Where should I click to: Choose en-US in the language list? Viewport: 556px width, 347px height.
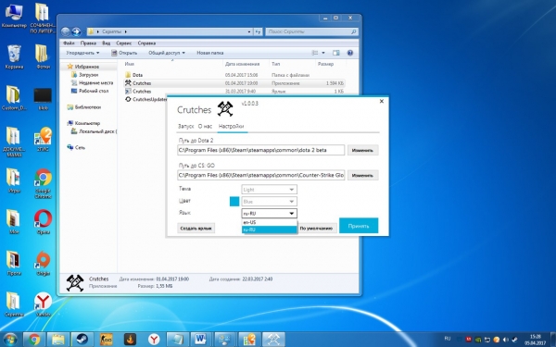269,222
